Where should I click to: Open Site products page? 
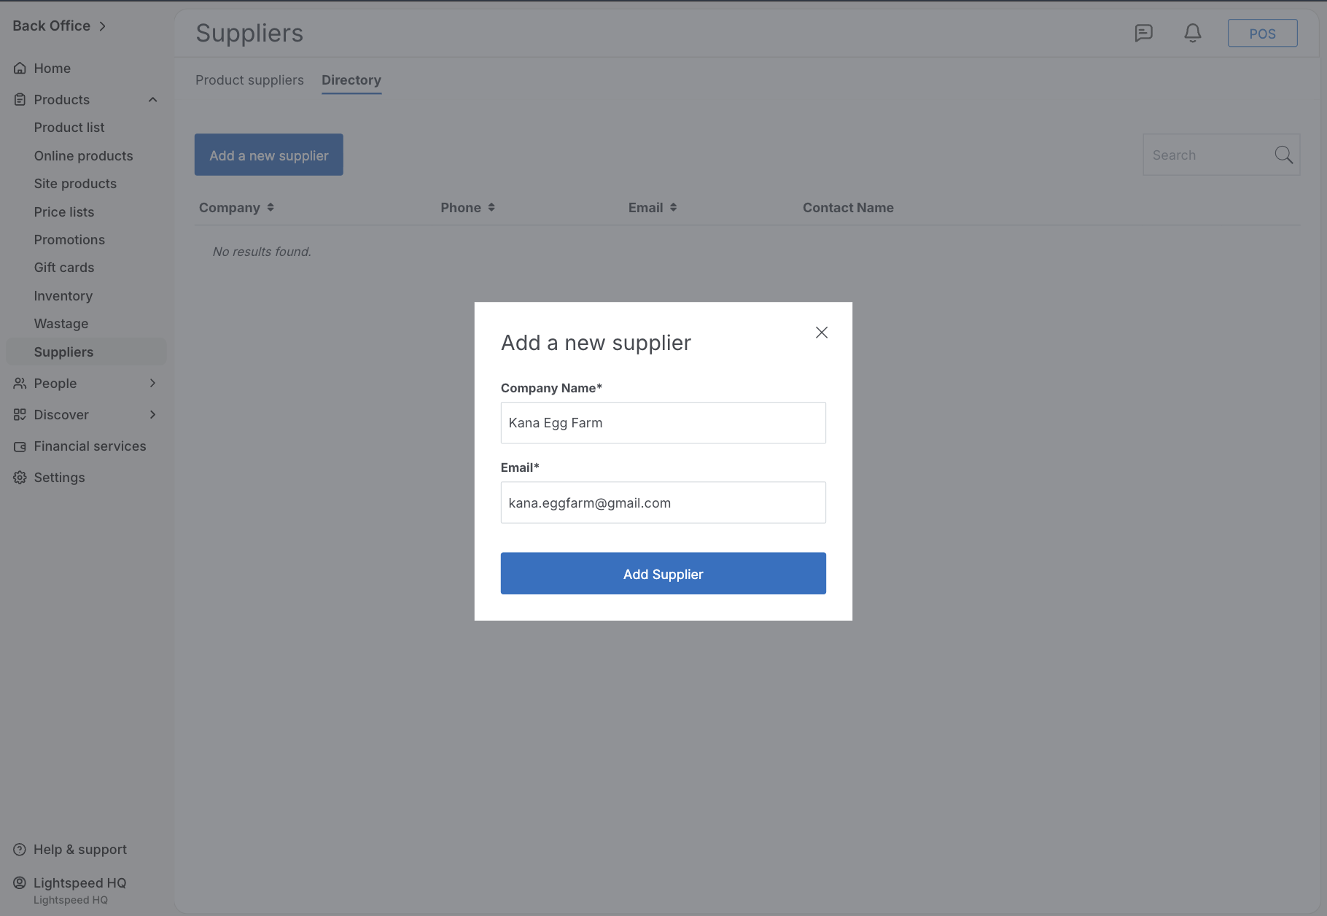click(75, 184)
